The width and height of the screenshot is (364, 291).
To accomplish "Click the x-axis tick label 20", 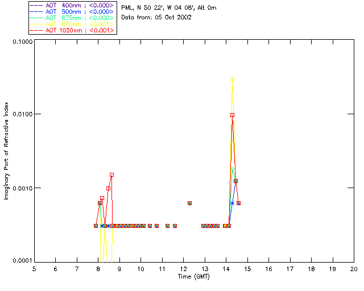I will (x=354, y=269).
